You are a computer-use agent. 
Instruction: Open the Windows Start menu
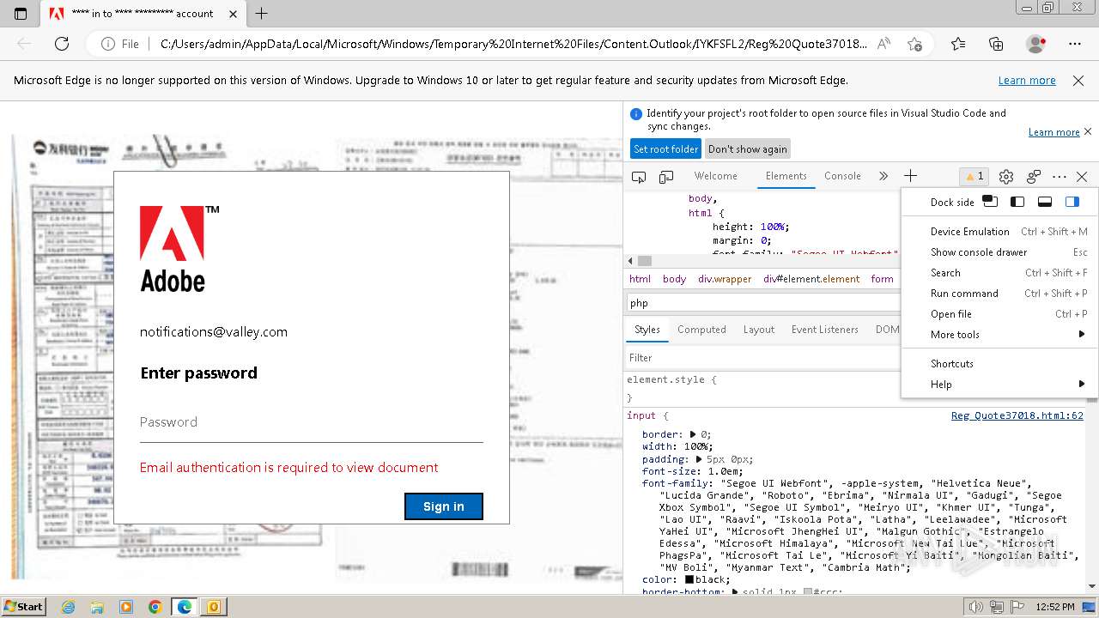pos(24,607)
